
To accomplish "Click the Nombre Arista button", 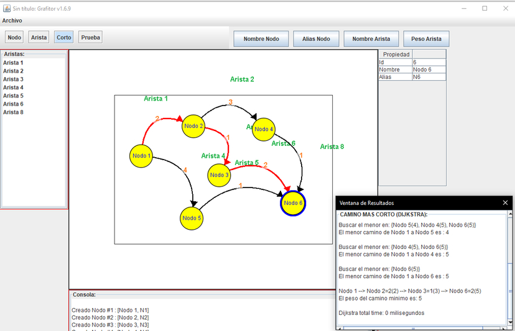I will [371, 39].
